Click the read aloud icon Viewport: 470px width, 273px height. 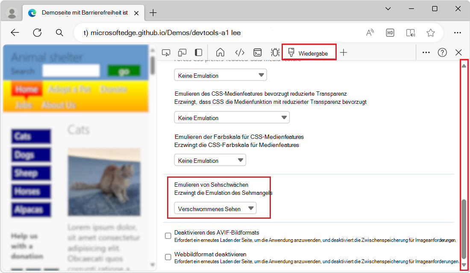[x=370, y=32]
